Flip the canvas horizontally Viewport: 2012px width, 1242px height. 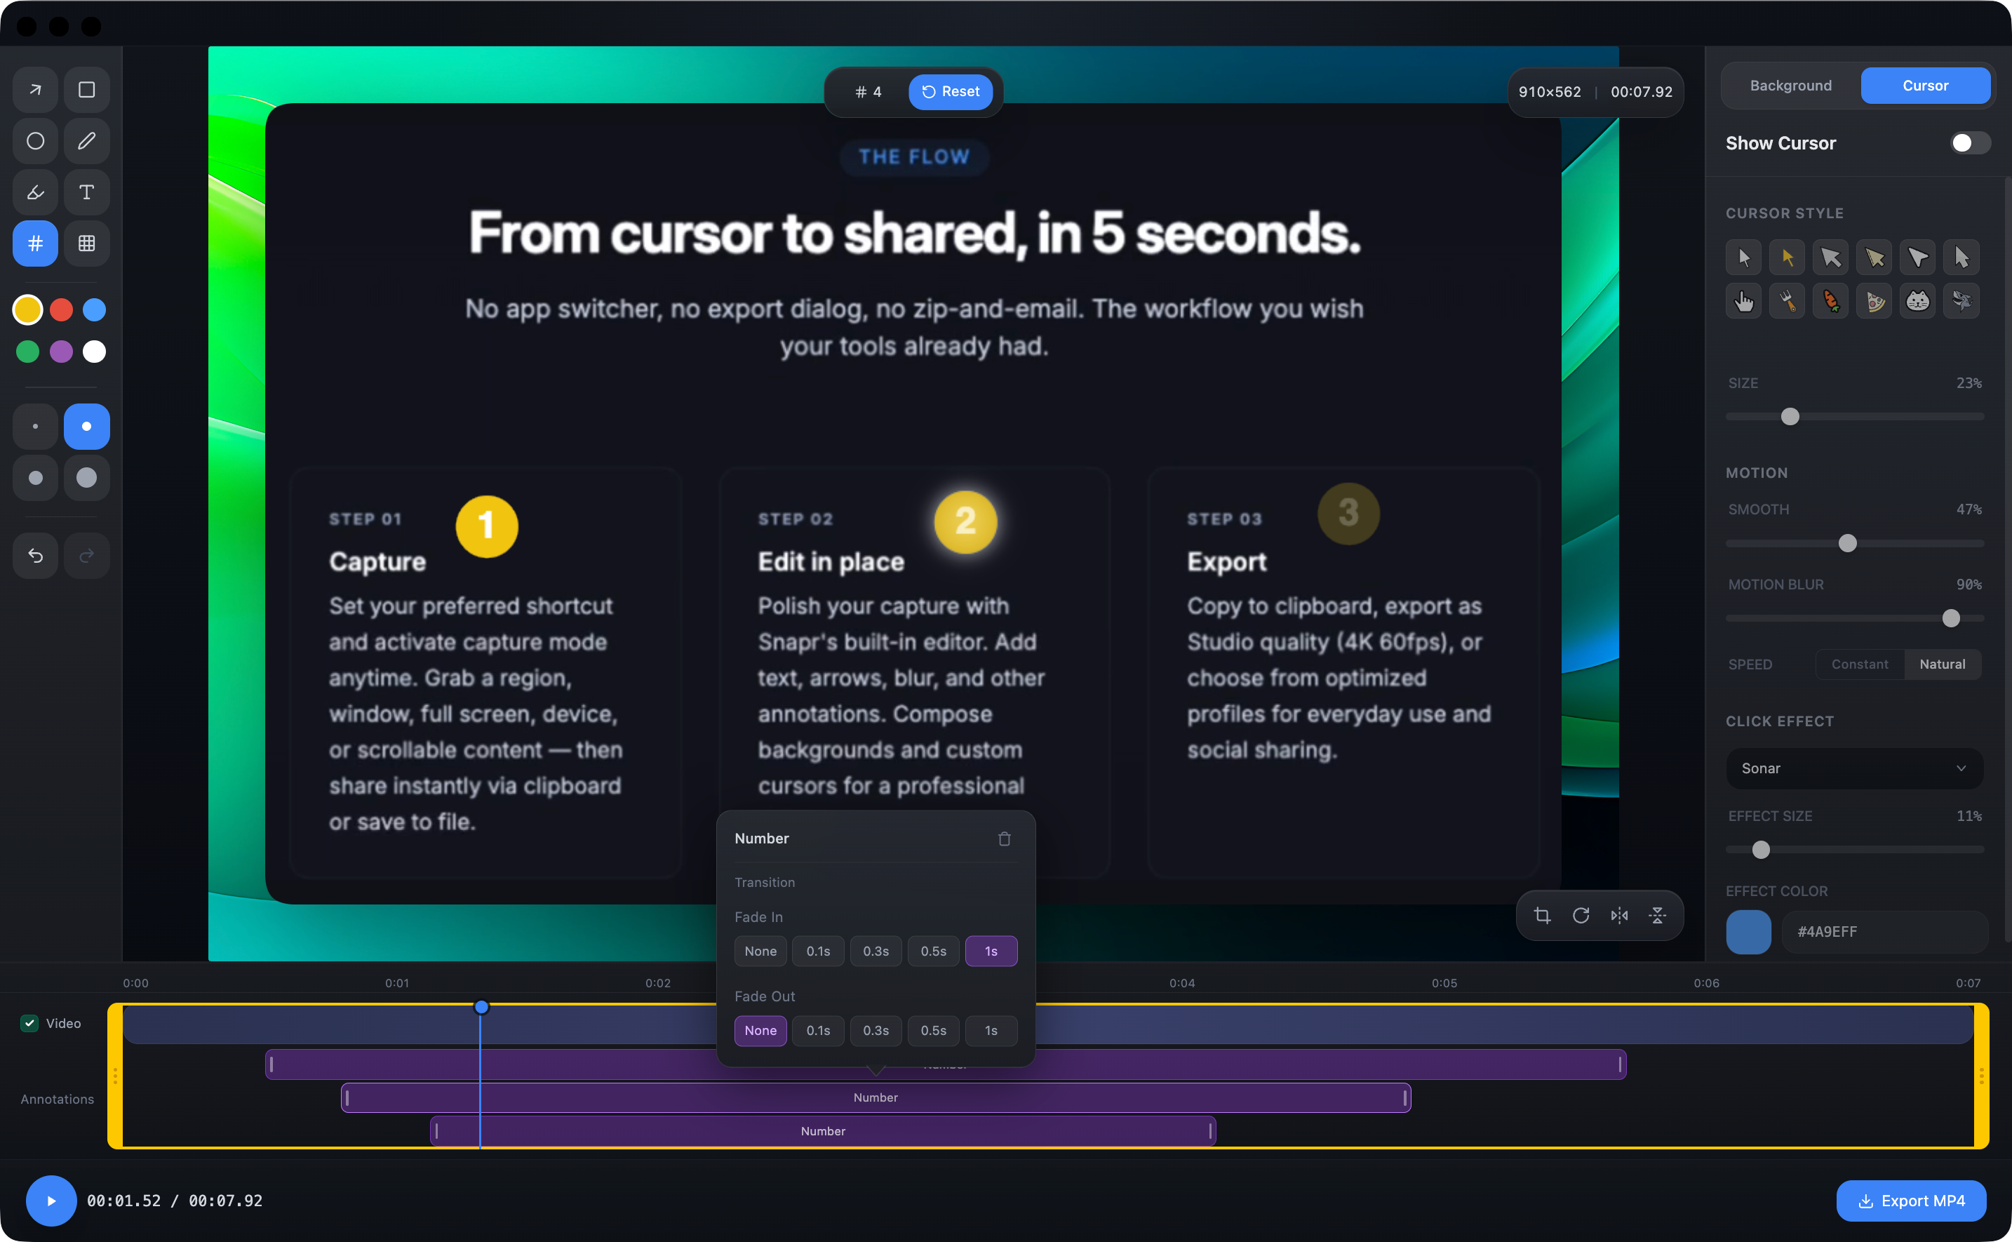pyautogui.click(x=1619, y=915)
